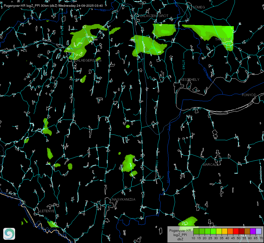Select the 55-60 dBZ brown swatch
Screen dimensions: 264x243
point(247,231)
